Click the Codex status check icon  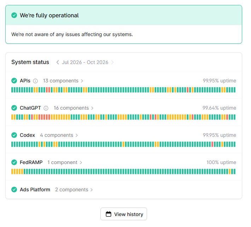click(14, 135)
